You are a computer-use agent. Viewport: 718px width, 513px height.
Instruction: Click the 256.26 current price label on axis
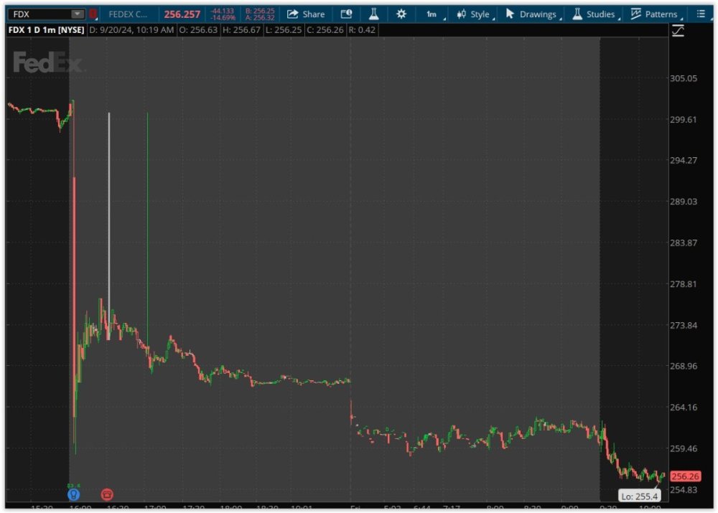pyautogui.click(x=684, y=476)
